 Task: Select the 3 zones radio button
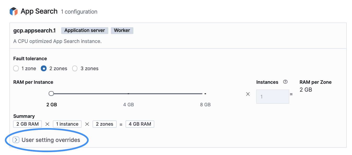click(75, 69)
